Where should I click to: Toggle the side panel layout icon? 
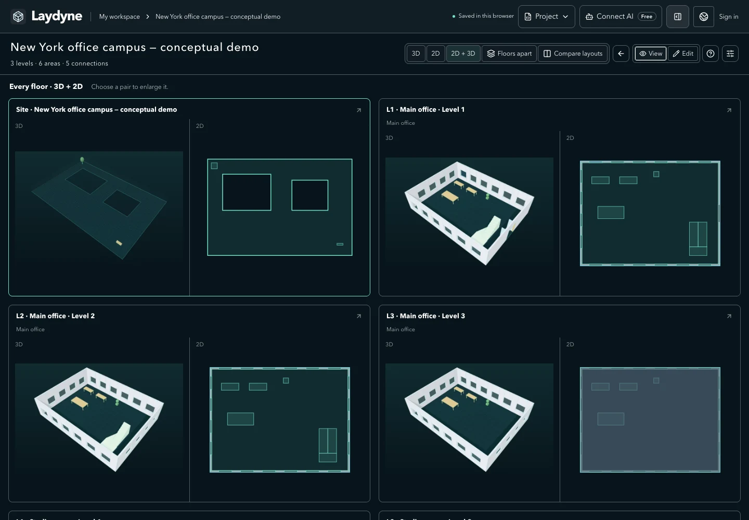678,17
